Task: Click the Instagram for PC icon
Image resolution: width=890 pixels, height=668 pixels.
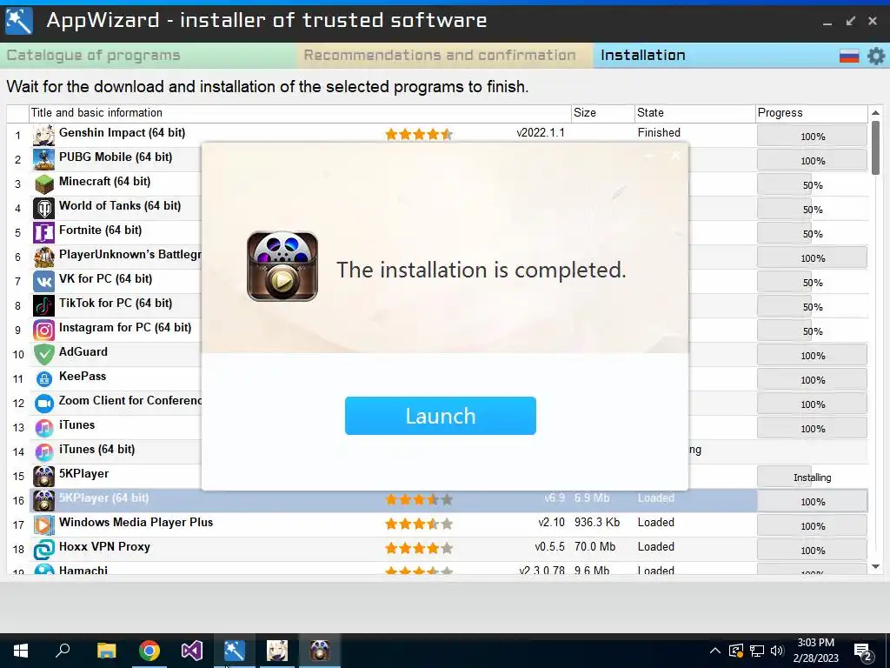Action: coord(43,330)
